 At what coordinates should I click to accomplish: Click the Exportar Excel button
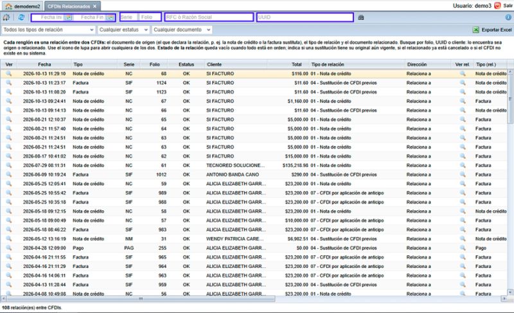[x=492, y=30]
